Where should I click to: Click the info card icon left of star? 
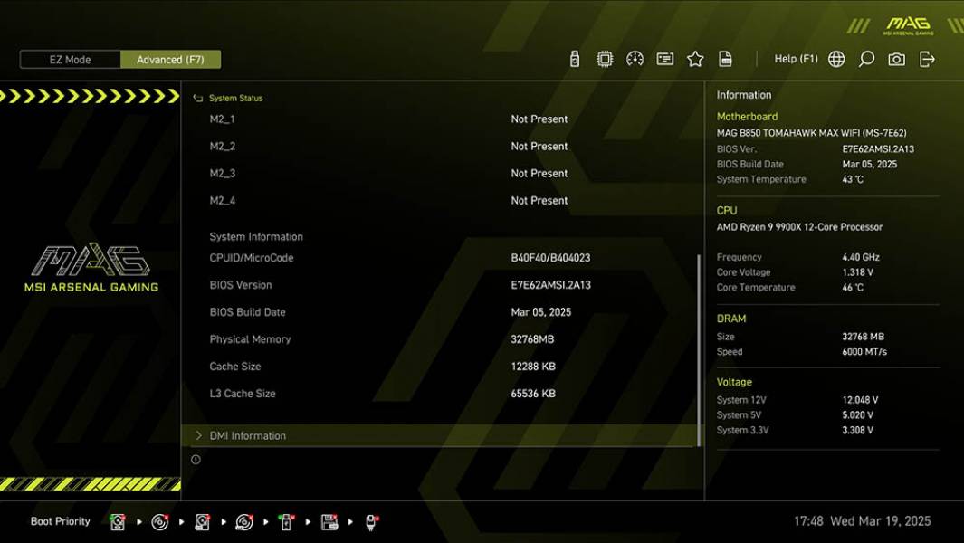coord(664,59)
